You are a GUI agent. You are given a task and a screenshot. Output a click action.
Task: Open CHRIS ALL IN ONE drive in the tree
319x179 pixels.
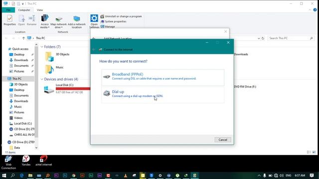point(24,135)
